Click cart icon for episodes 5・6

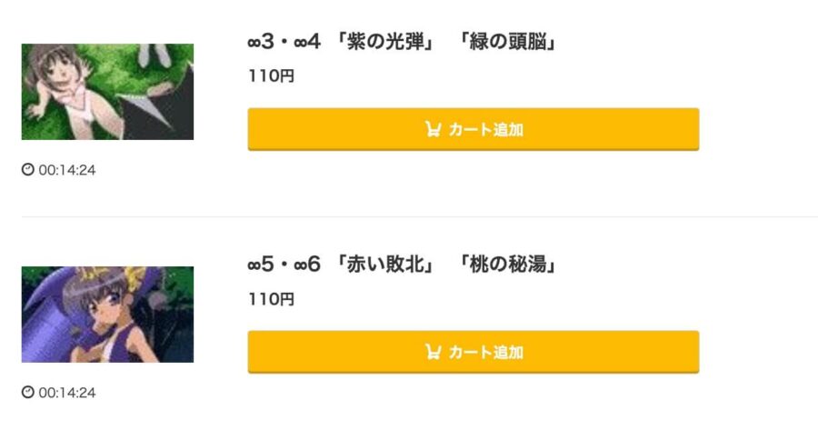click(433, 352)
